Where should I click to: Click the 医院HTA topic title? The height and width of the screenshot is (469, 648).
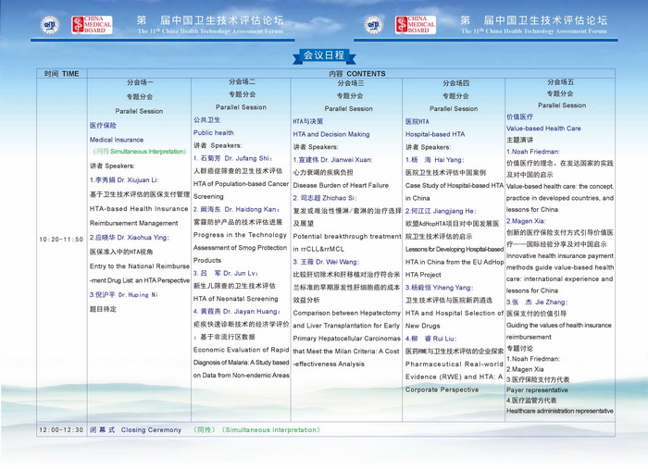[417, 122]
